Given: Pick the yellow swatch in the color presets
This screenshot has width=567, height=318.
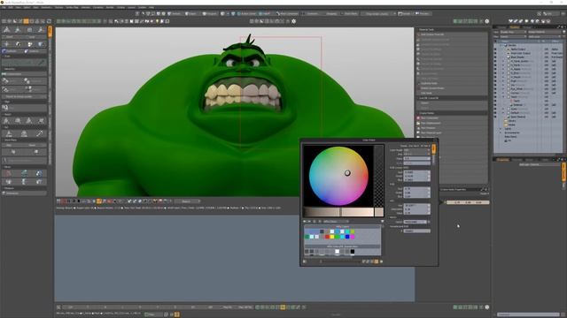Looking at the screenshot, I should click(x=332, y=237).
